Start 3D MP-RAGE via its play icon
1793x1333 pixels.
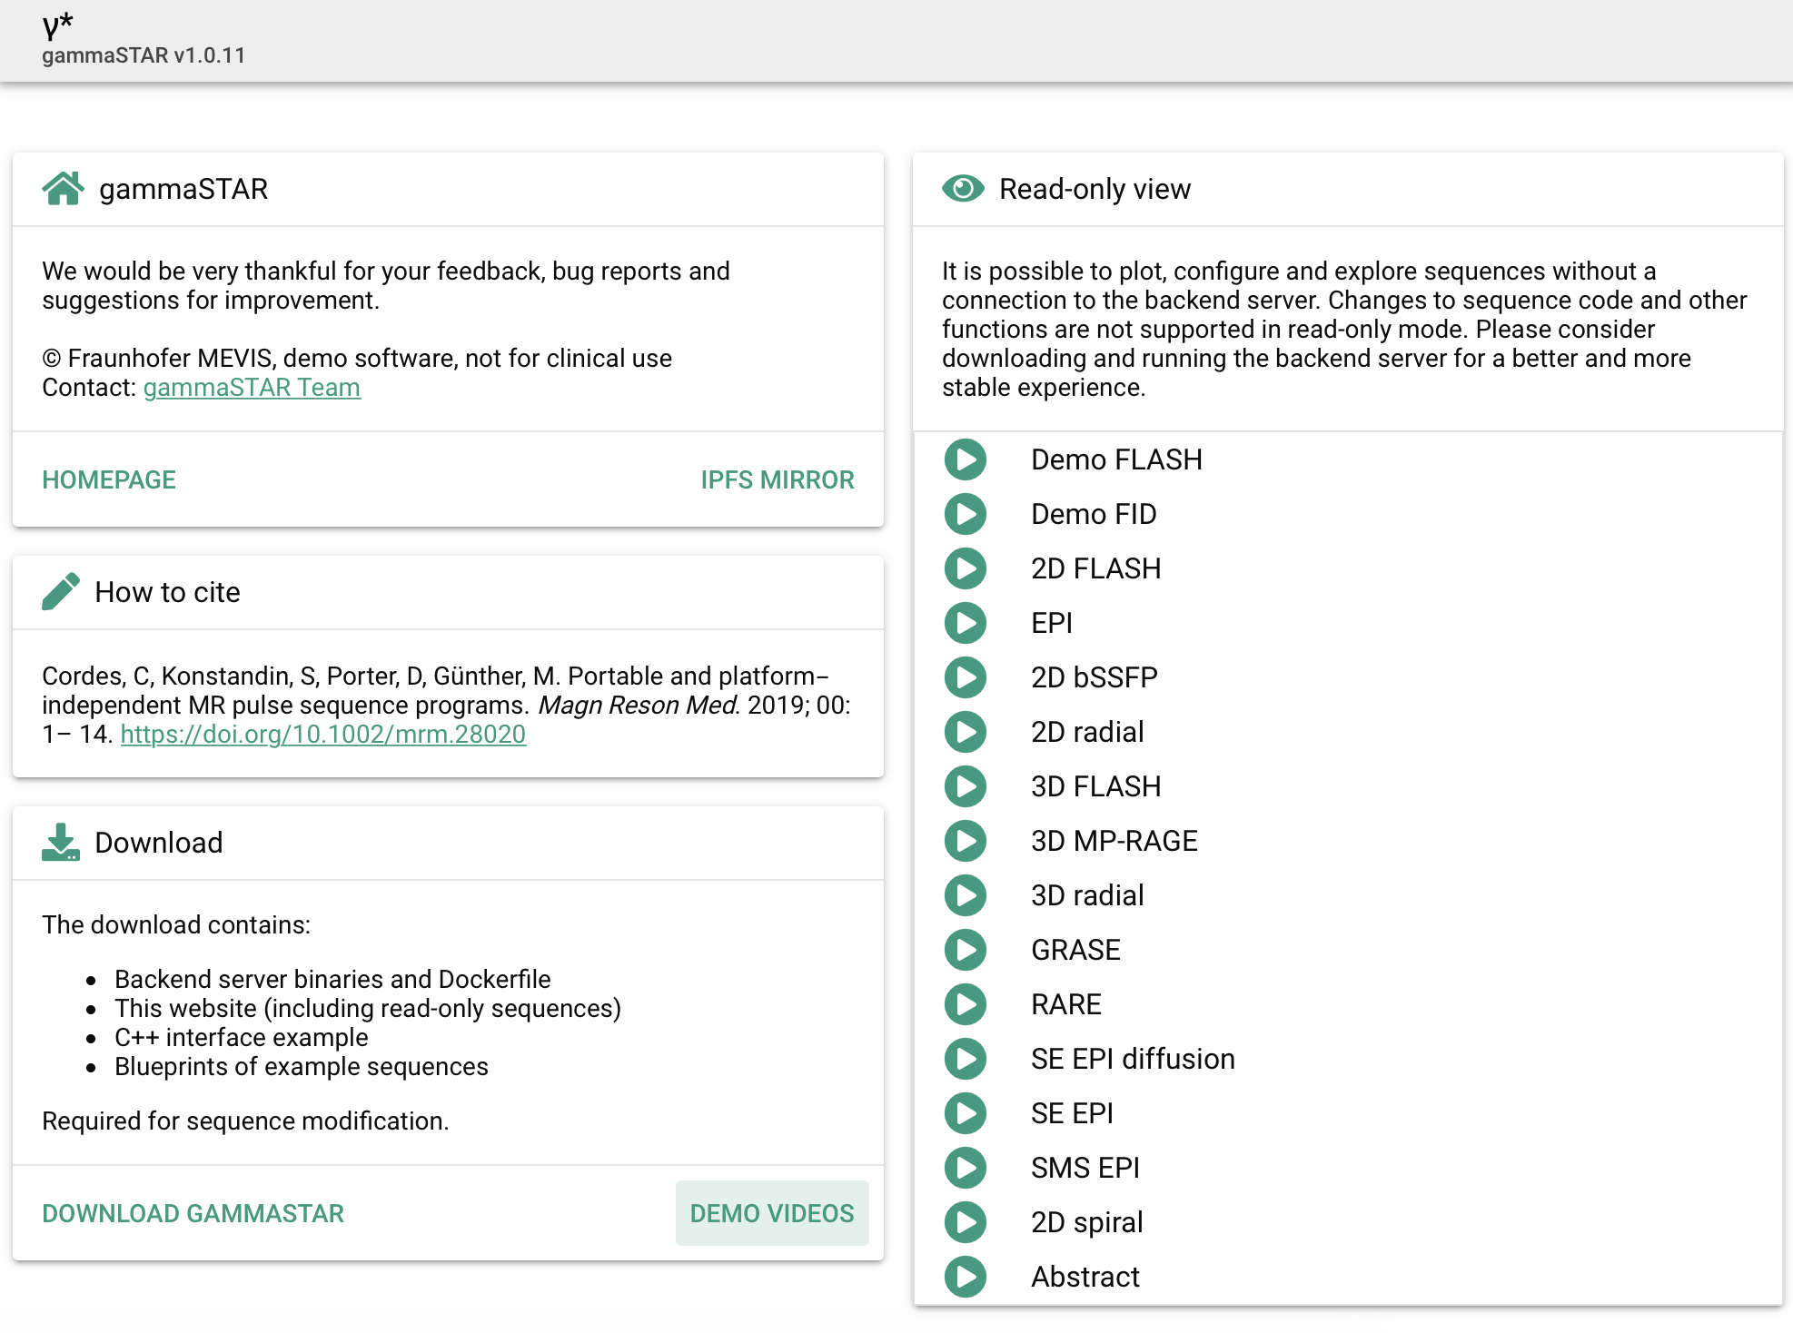[965, 841]
